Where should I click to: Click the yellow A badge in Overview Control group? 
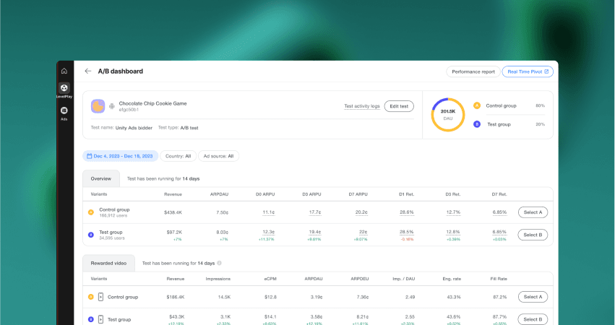91,212
